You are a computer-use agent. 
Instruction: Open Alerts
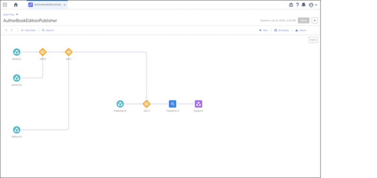click(x=301, y=30)
